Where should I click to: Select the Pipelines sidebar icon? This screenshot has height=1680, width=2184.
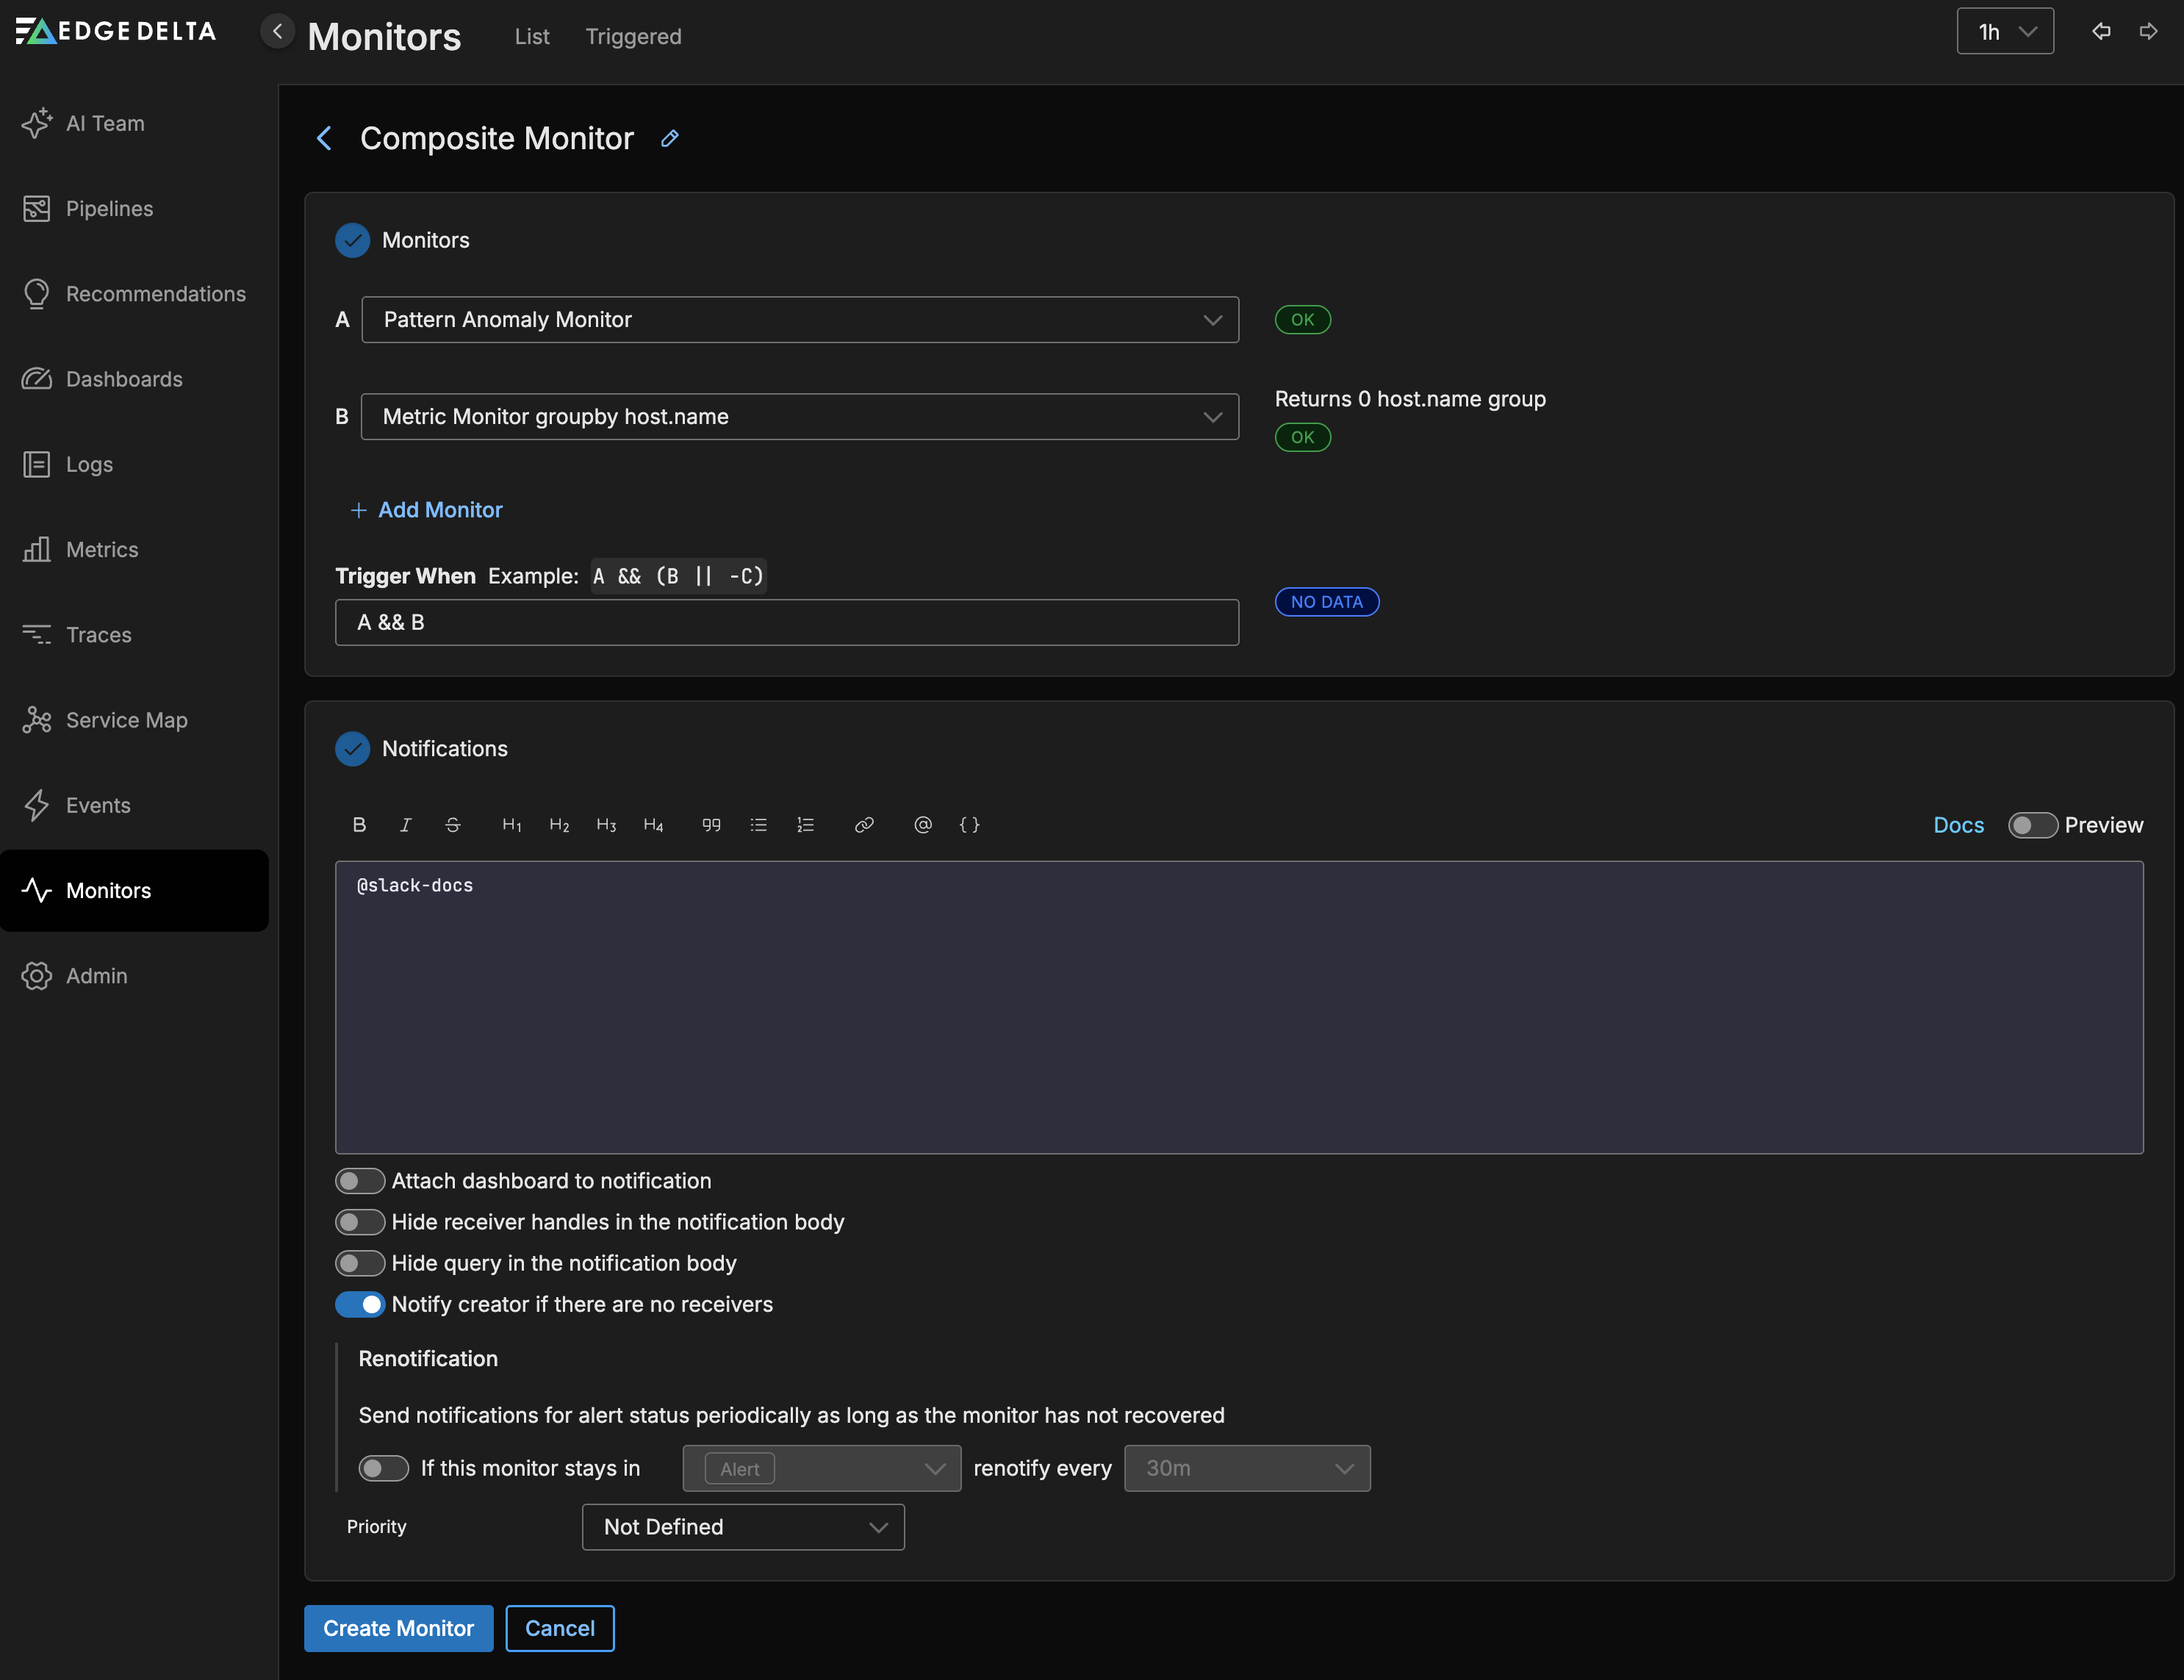[37, 208]
